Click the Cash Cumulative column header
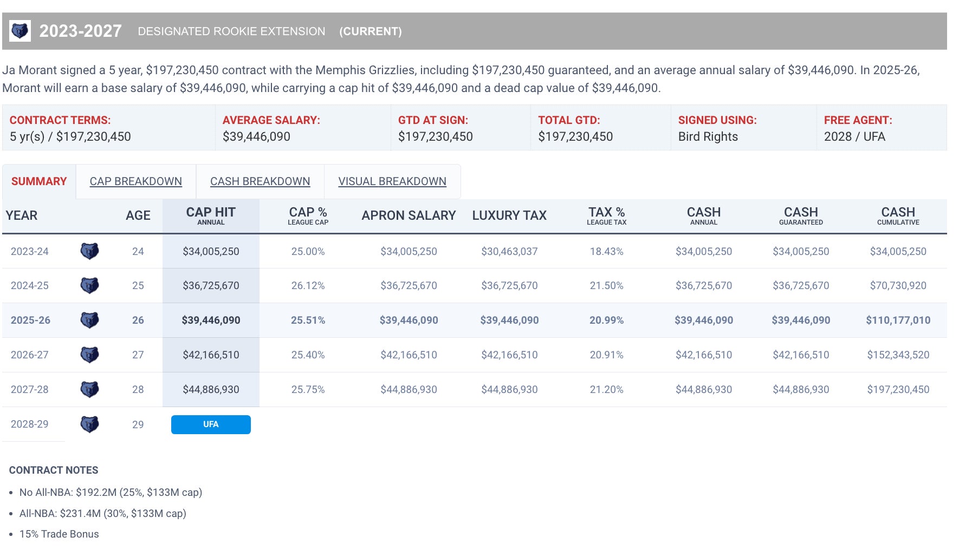Screen dimensions: 959x550 tap(898, 215)
